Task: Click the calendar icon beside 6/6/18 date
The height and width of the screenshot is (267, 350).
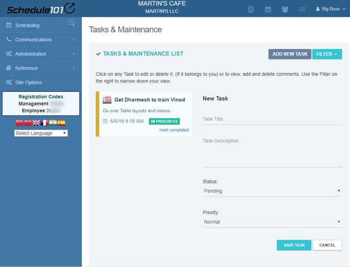Action: click(105, 121)
